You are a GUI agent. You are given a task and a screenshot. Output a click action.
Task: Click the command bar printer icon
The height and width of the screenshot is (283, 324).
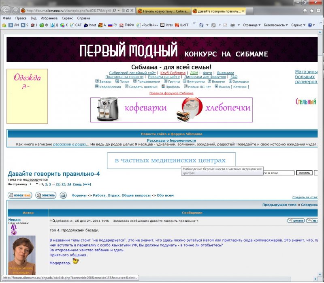pos(232,25)
